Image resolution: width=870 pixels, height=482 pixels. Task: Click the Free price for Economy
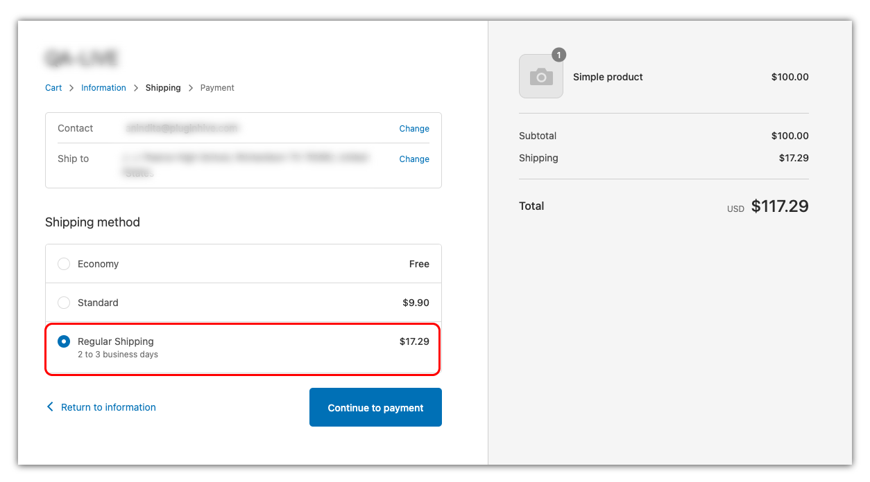(x=419, y=264)
